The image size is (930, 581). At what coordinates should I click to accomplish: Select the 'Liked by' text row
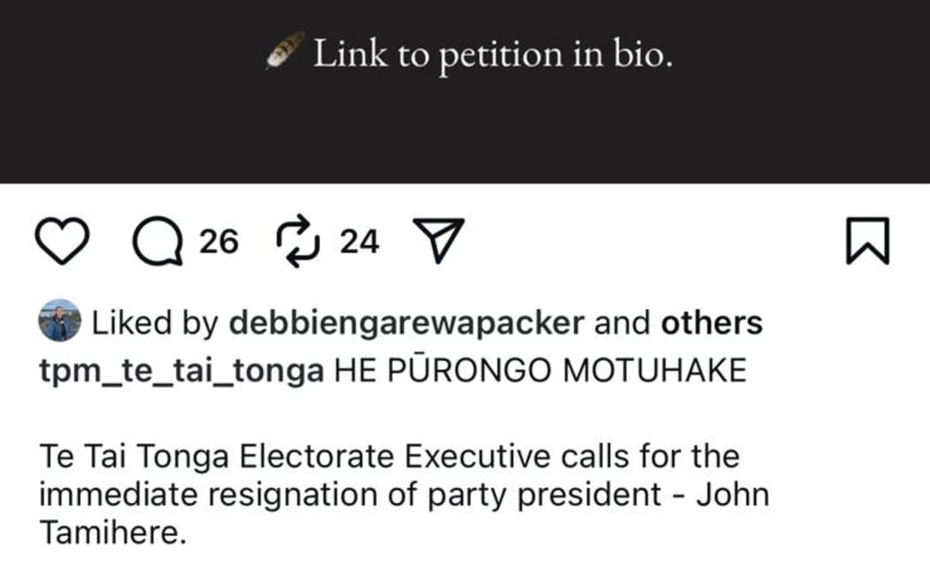click(x=146, y=323)
